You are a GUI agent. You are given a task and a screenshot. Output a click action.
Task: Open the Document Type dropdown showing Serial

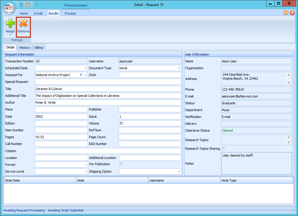click(179, 68)
